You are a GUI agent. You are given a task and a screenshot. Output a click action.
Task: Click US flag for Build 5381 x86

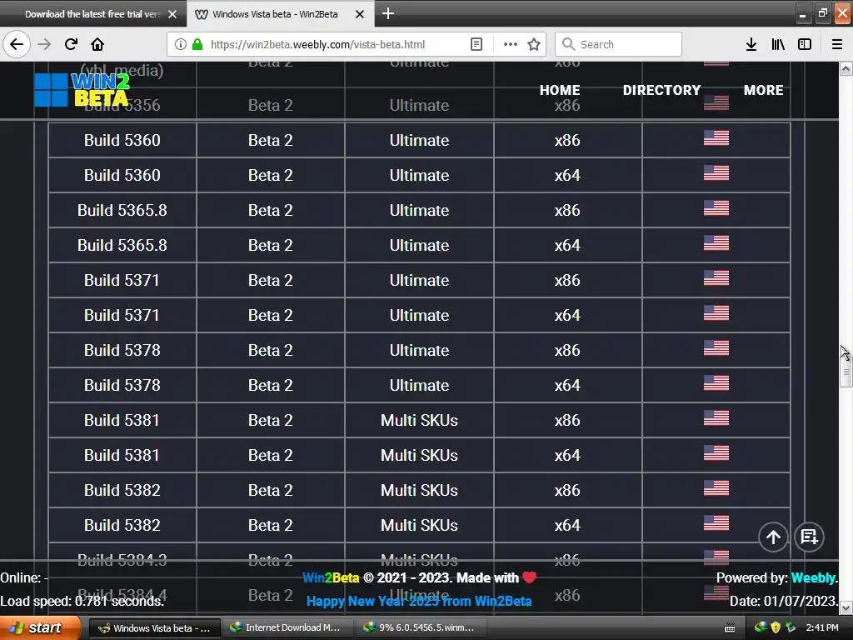pos(716,418)
